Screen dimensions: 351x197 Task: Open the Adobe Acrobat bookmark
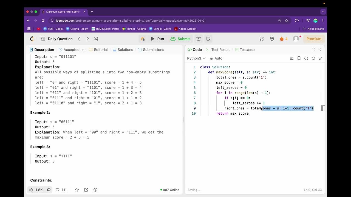(185, 29)
